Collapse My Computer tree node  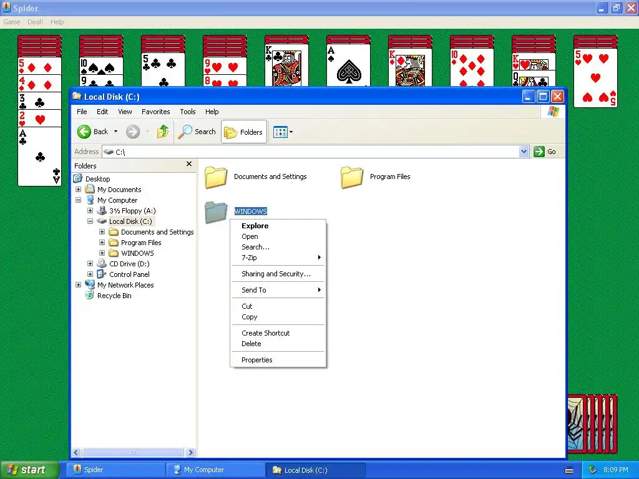[x=78, y=200]
